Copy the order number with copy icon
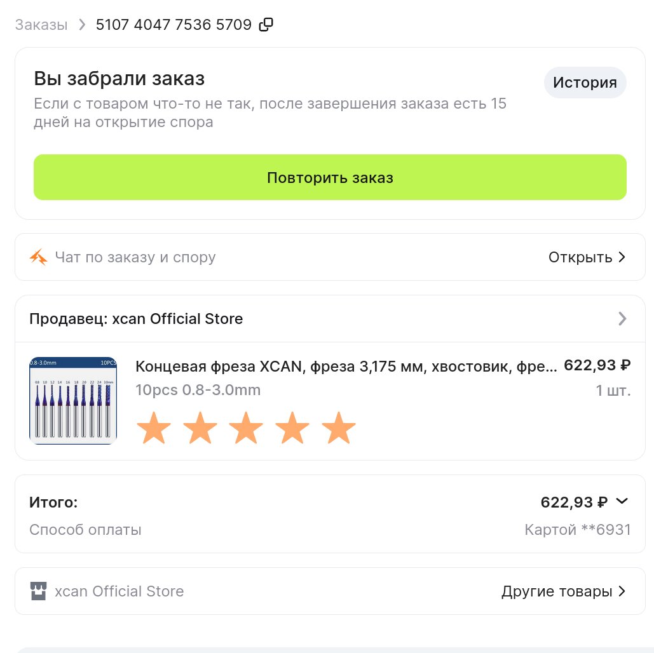Screen dimensions: 654x653 pyautogui.click(x=266, y=25)
